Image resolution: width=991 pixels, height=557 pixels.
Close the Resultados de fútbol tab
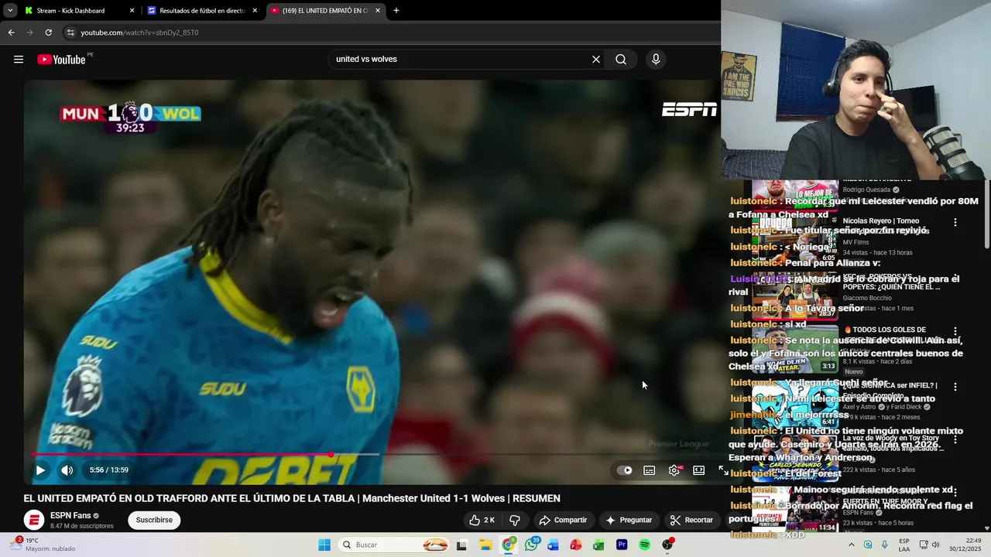click(x=255, y=11)
